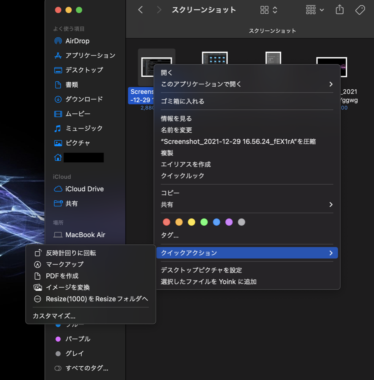The image size is (374, 380).
Task: Choose マークアップ quick action
Action: [x=91, y=264]
